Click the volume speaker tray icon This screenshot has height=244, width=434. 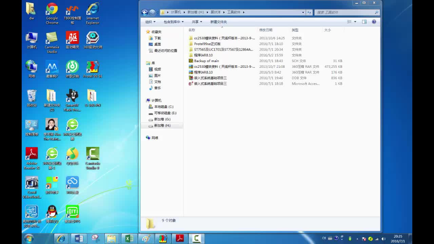click(x=383, y=239)
